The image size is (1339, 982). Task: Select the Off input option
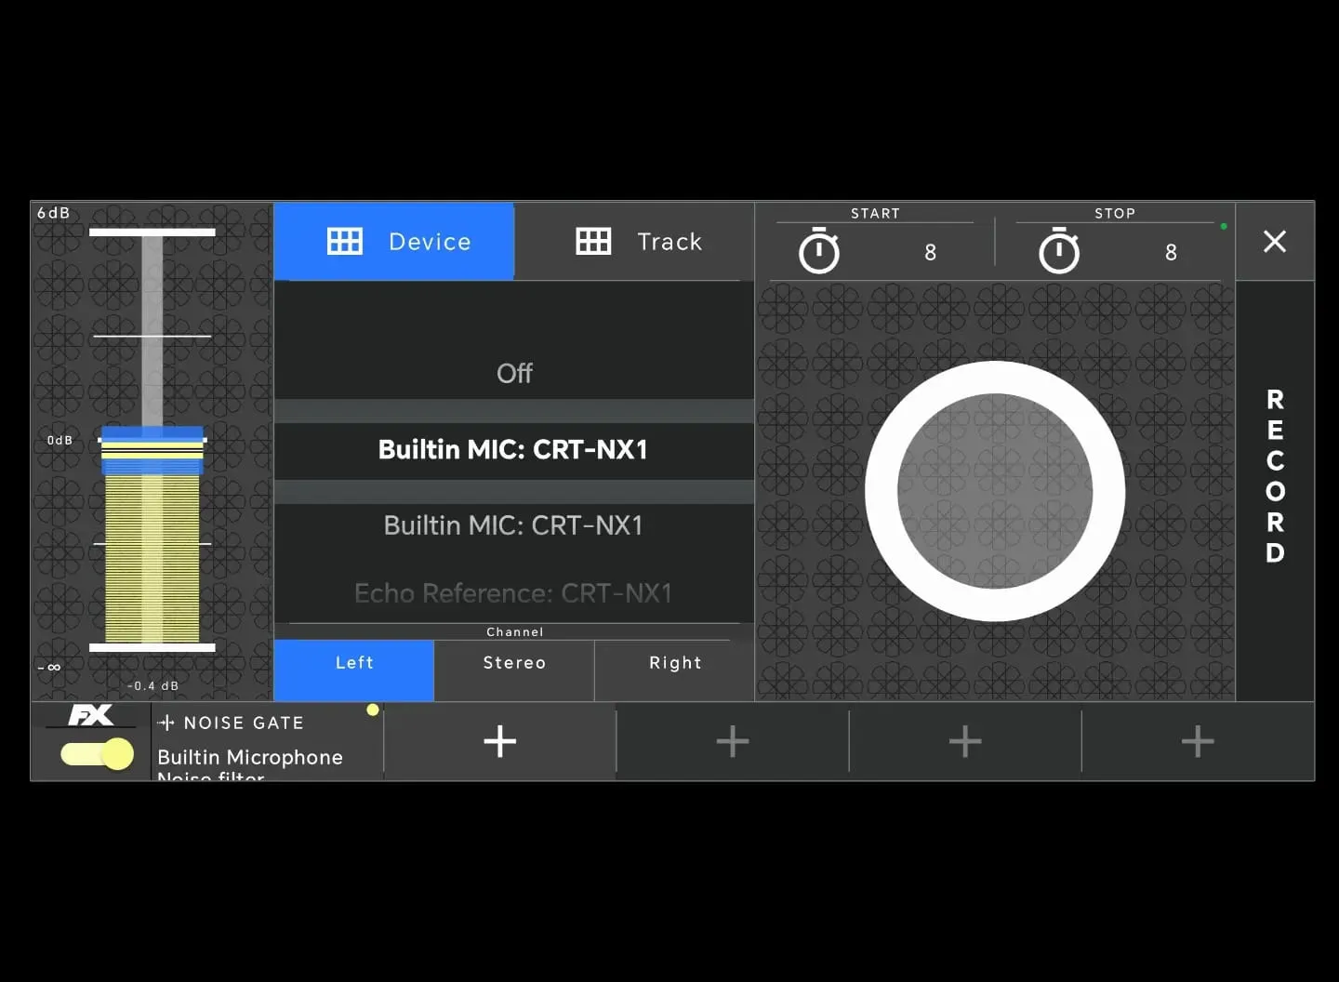(514, 373)
